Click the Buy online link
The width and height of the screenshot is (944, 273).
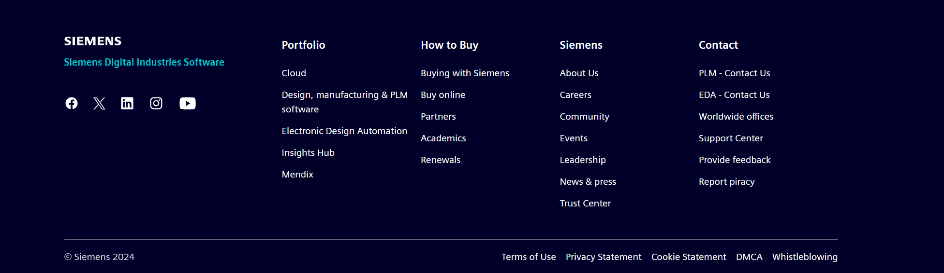pos(443,95)
